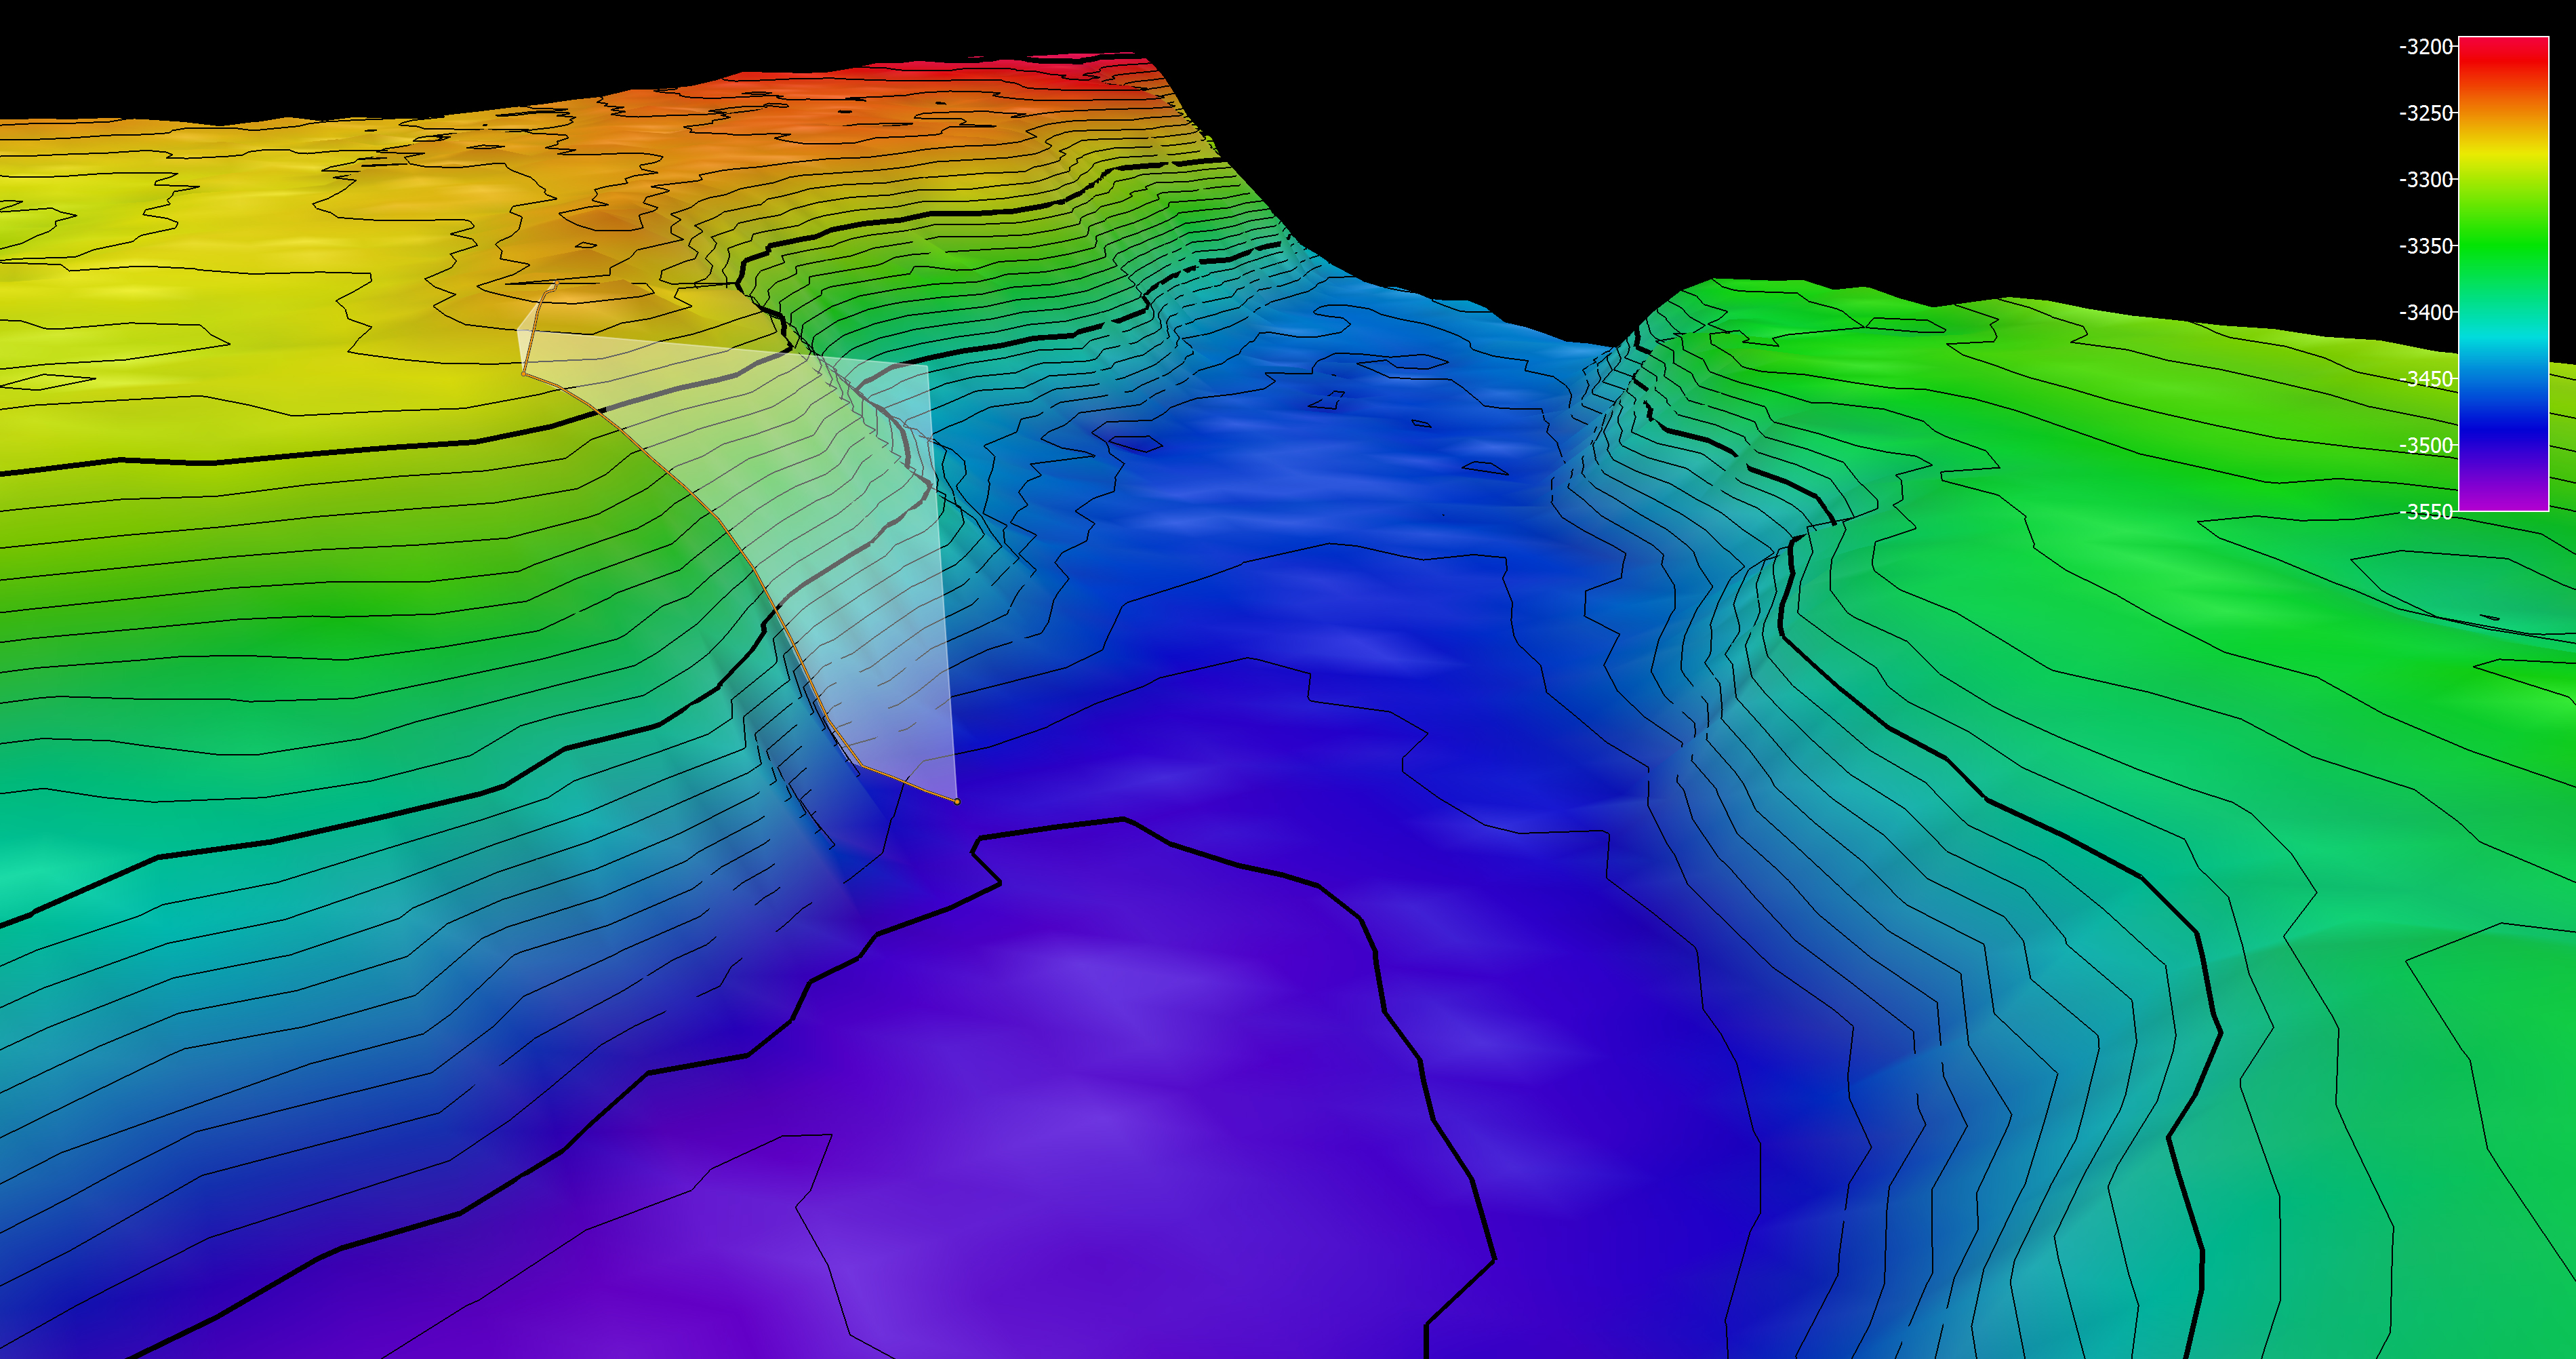Image resolution: width=2576 pixels, height=1359 pixels.
Task: Click the -3200 legend label
Action: point(2425,47)
